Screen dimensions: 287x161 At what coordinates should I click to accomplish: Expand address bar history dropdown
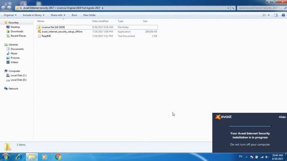pyautogui.click(x=228, y=8)
